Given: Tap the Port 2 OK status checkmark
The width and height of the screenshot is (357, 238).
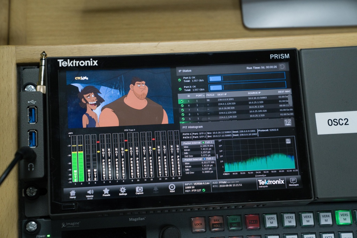Looking at the screenshot, I should [x=180, y=89].
